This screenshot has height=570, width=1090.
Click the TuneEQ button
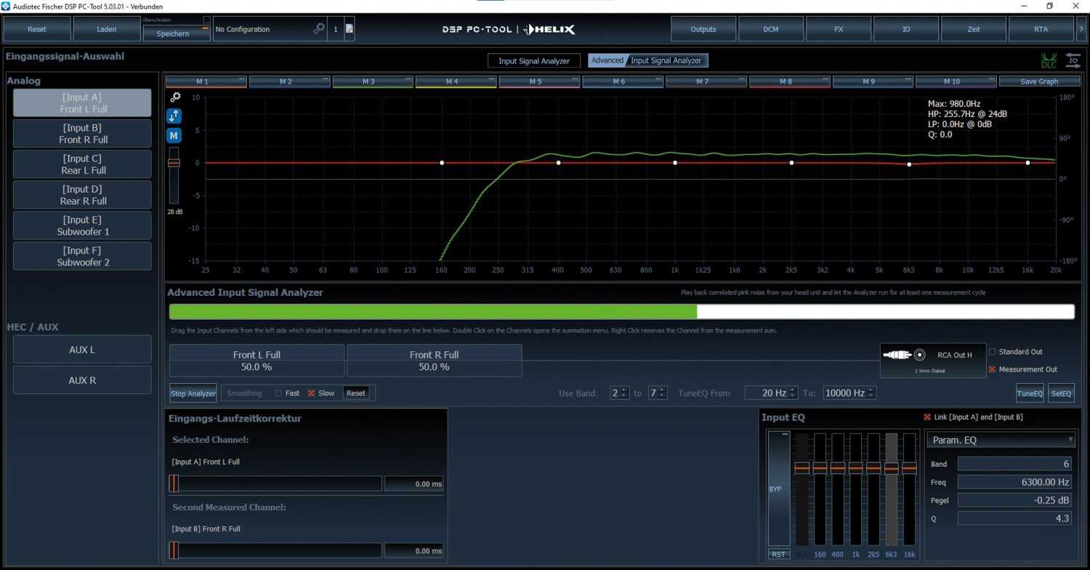[x=1030, y=393]
